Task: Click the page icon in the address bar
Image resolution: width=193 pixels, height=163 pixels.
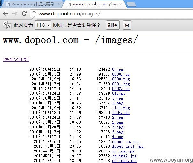Action: [x=34, y=14]
